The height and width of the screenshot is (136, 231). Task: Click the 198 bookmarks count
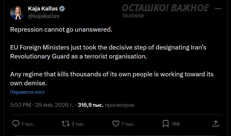coord(176,124)
